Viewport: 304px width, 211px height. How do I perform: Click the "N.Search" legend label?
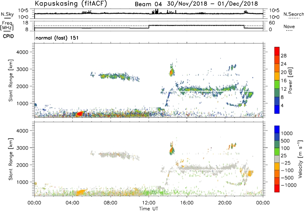294,14
